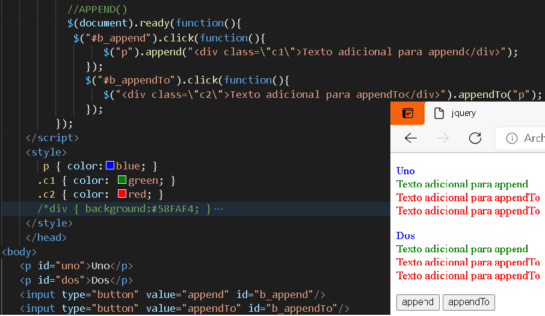The height and width of the screenshot is (316, 545).
Task: Open the orange tab actions icon
Action: [x=407, y=113]
